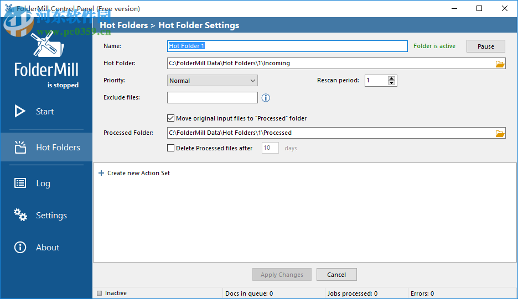Decrease the Rescan period value

tap(392, 83)
